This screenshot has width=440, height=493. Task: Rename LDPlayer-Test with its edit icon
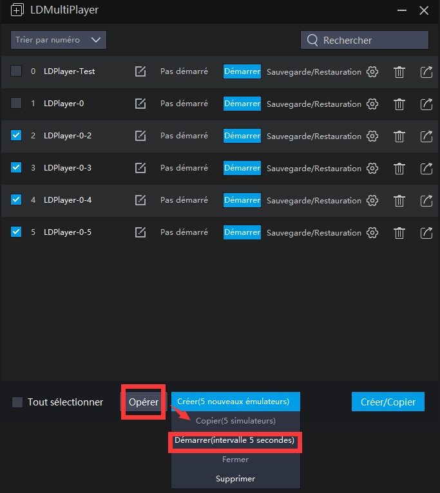coord(140,71)
